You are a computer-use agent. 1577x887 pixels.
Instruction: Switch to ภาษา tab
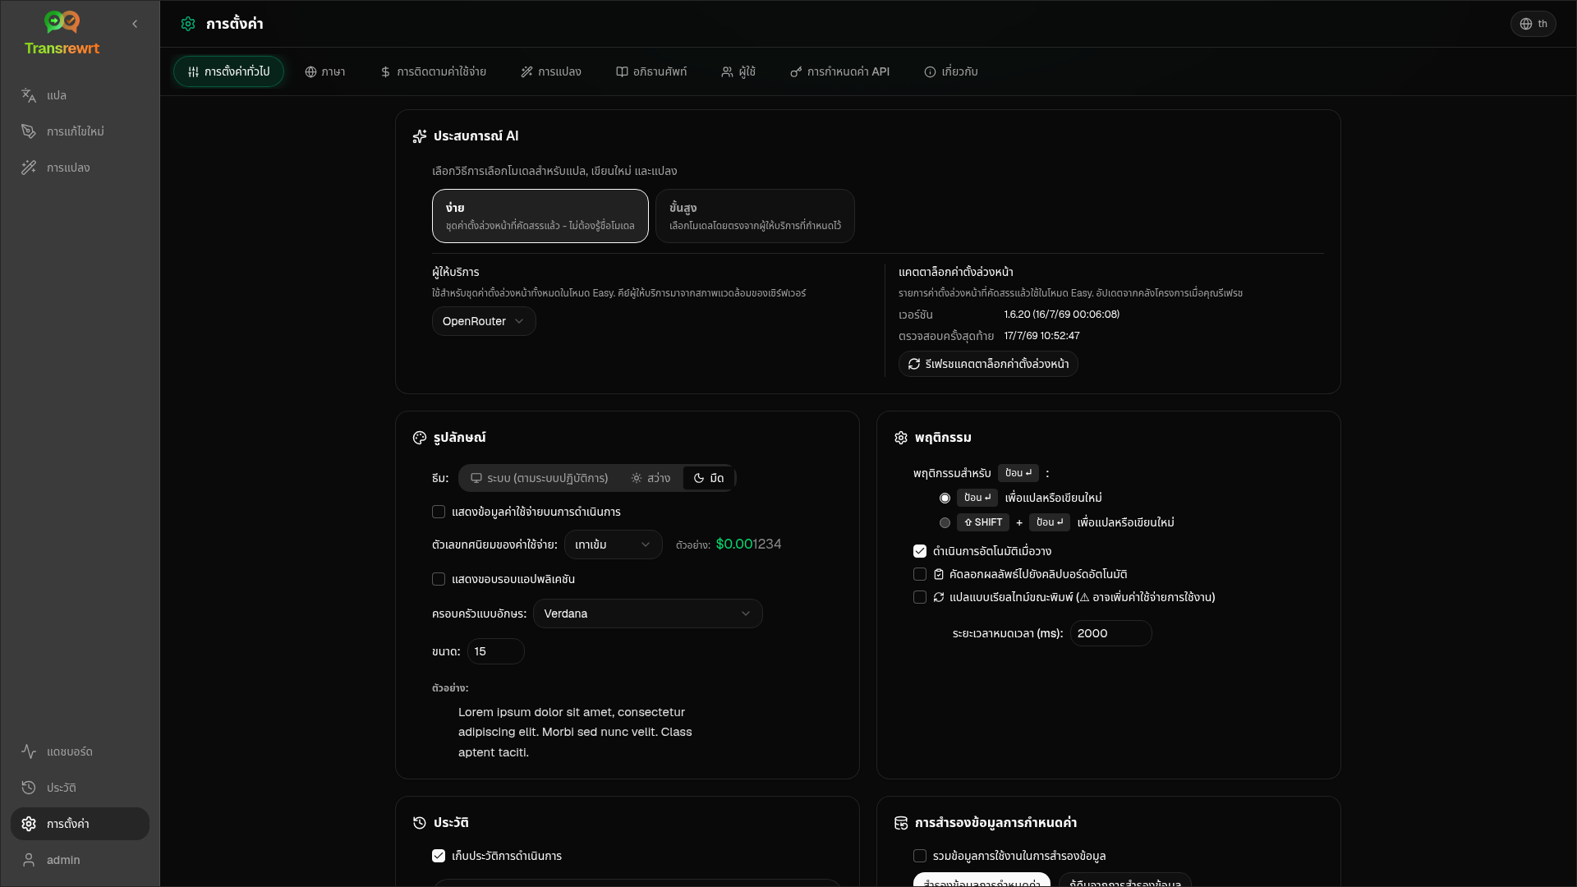coord(324,71)
